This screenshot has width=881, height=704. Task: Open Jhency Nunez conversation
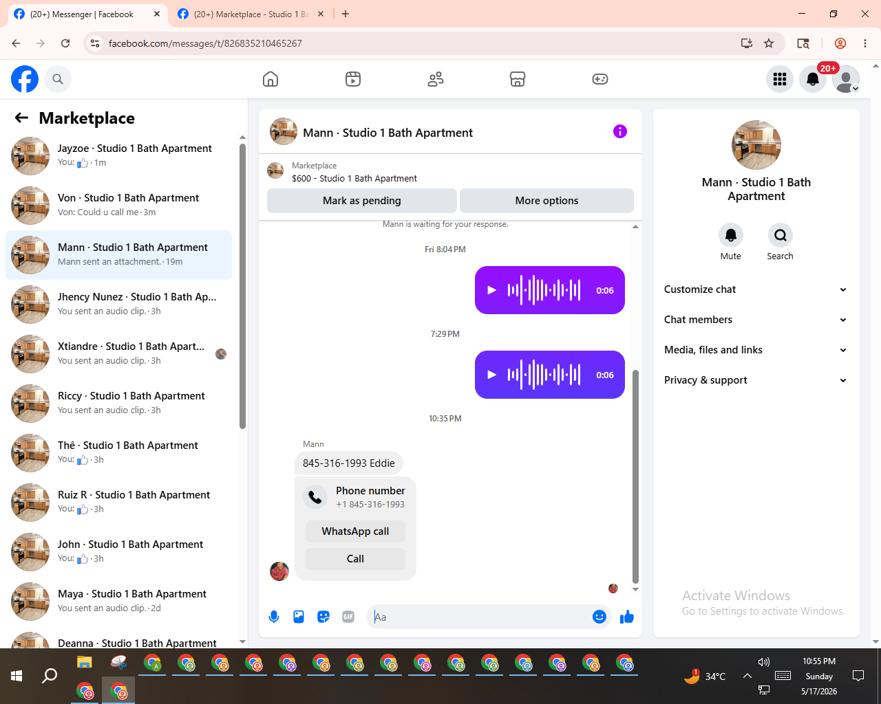tap(118, 305)
